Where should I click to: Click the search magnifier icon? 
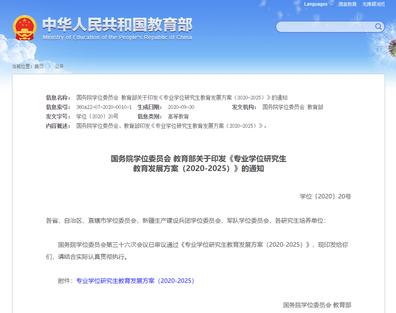point(378,27)
